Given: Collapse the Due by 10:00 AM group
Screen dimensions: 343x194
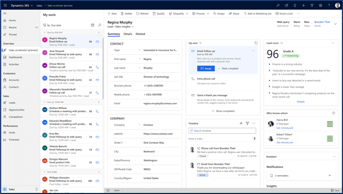Looking at the screenshot, I should click(45, 102).
